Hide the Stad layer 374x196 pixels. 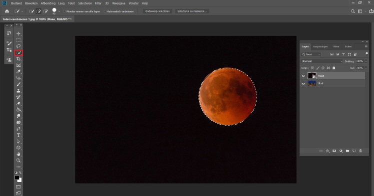303,83
